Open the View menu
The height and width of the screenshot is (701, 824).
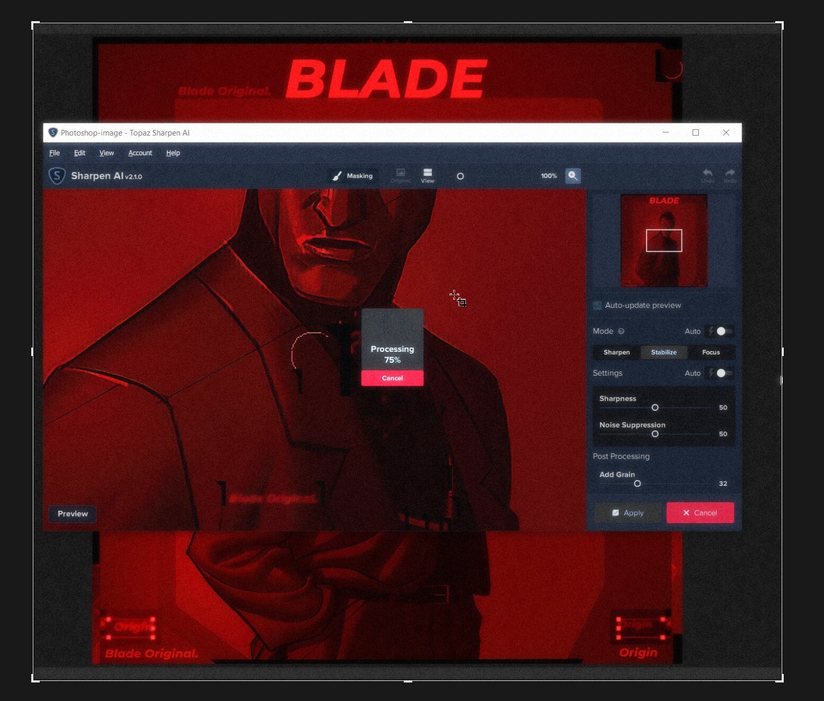[x=107, y=153]
